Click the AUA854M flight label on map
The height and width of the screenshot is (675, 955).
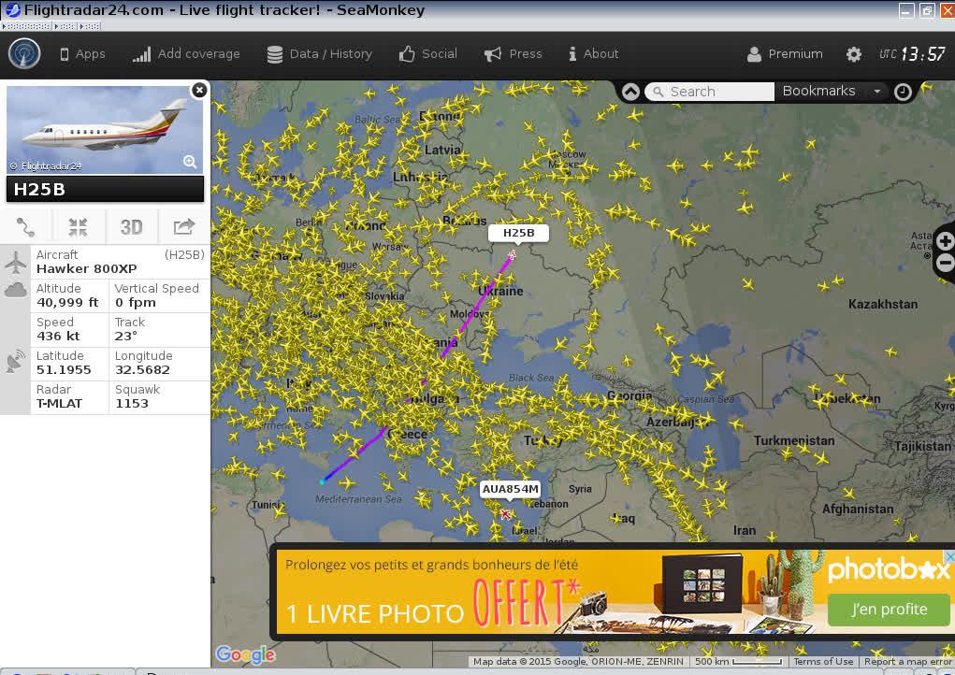511,489
